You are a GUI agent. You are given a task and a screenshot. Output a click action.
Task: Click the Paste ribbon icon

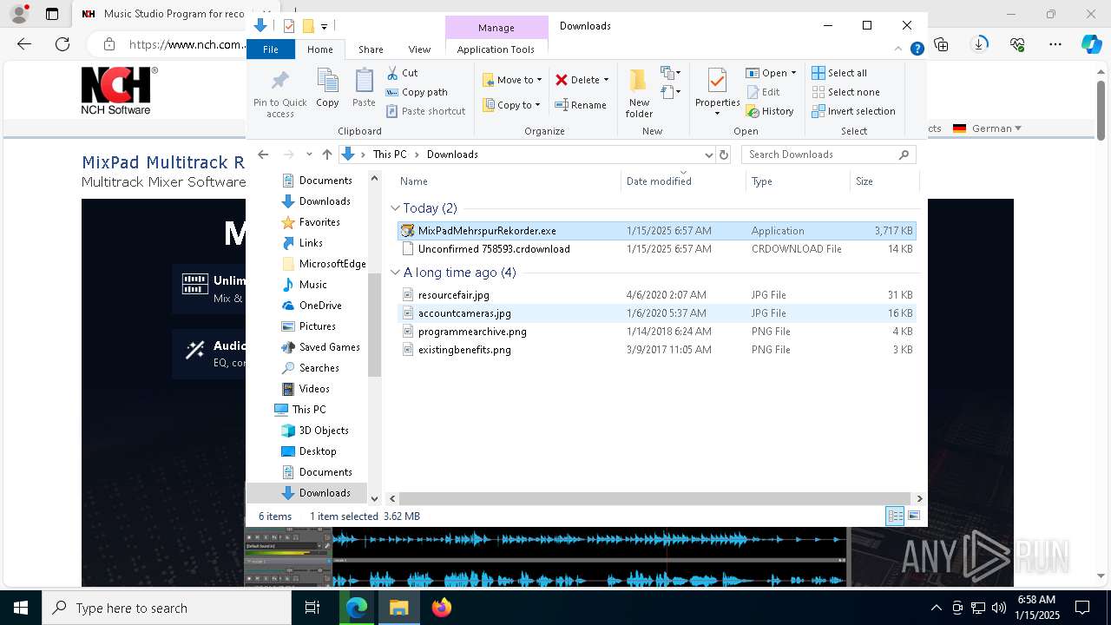click(x=364, y=89)
